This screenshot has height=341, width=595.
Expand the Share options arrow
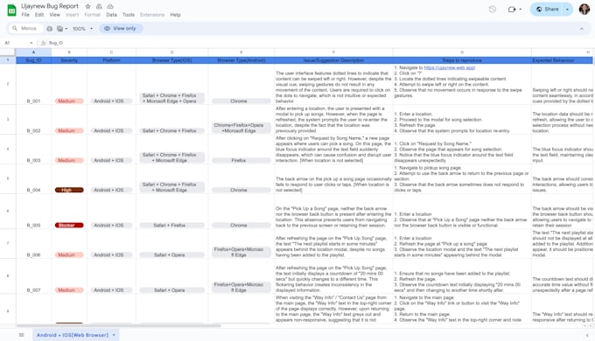pyautogui.click(x=568, y=10)
